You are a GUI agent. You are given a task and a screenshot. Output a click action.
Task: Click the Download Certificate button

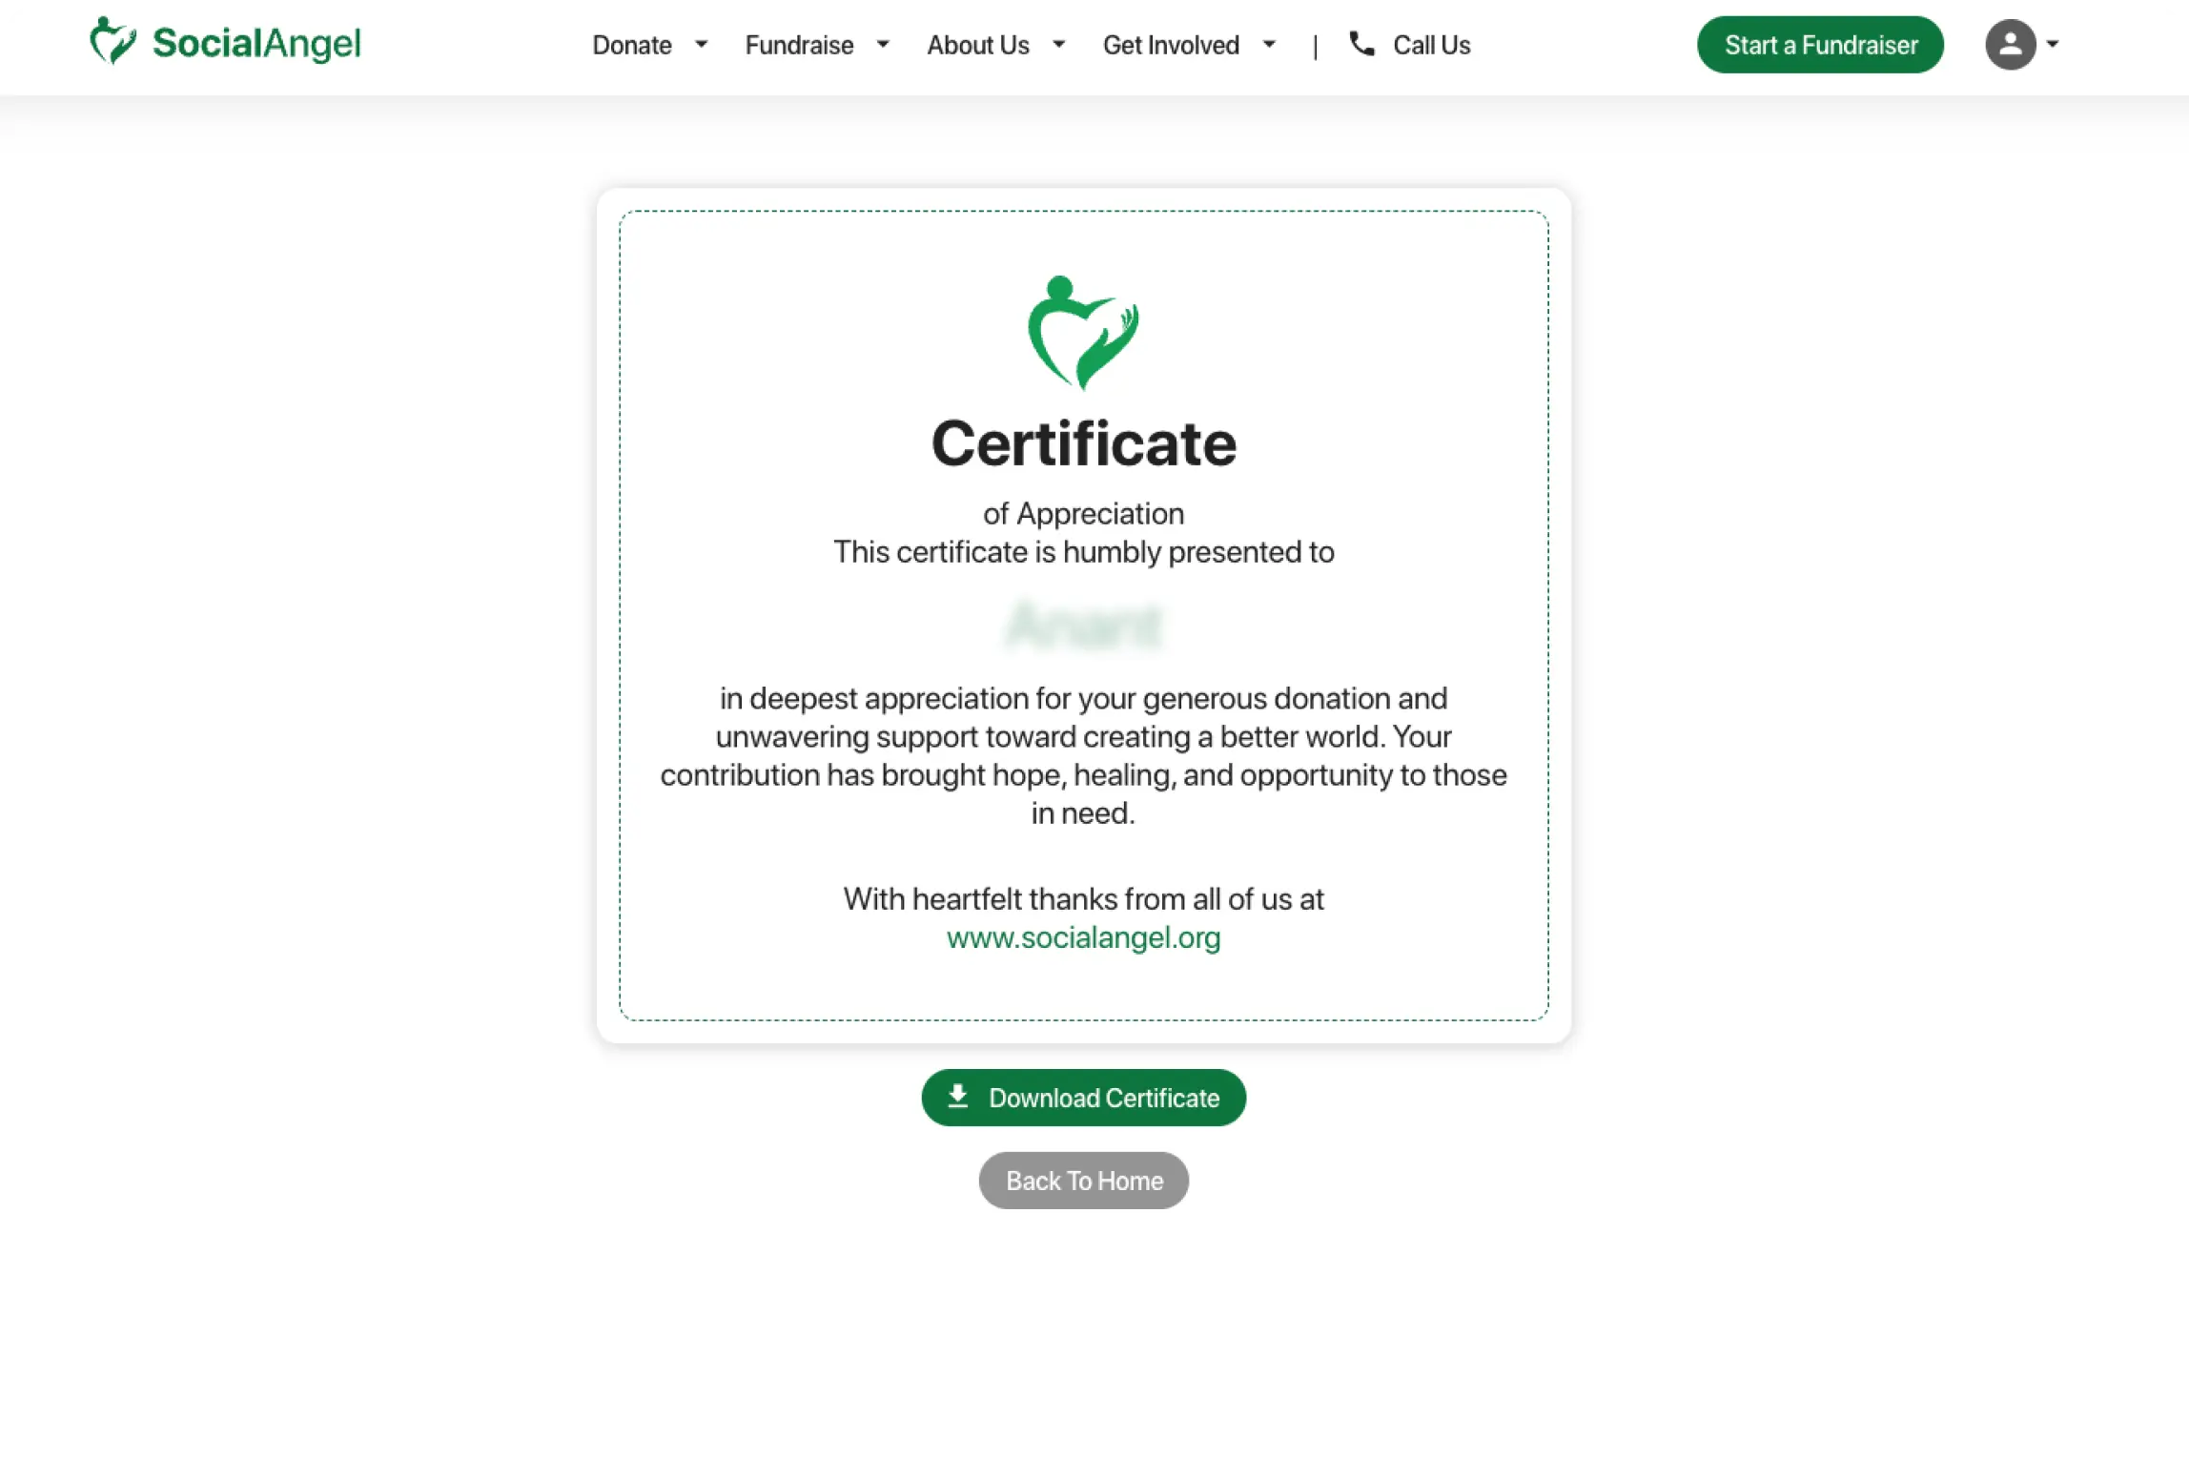click(x=1083, y=1098)
